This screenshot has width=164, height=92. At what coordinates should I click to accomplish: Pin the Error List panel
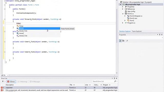click(x=114, y=78)
